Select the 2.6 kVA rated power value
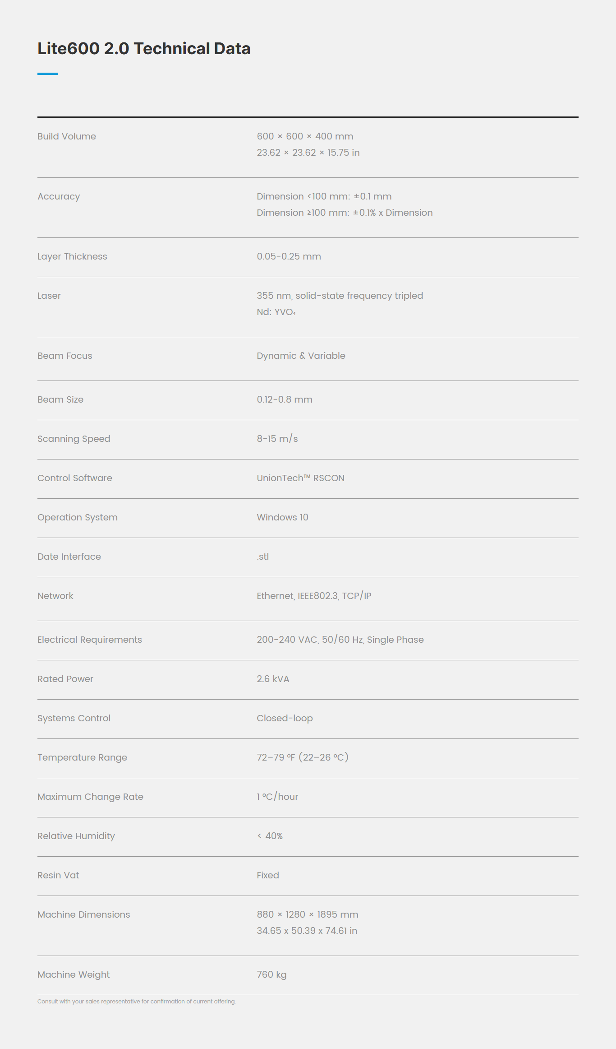Screen dimensions: 616x1049 (x=273, y=679)
